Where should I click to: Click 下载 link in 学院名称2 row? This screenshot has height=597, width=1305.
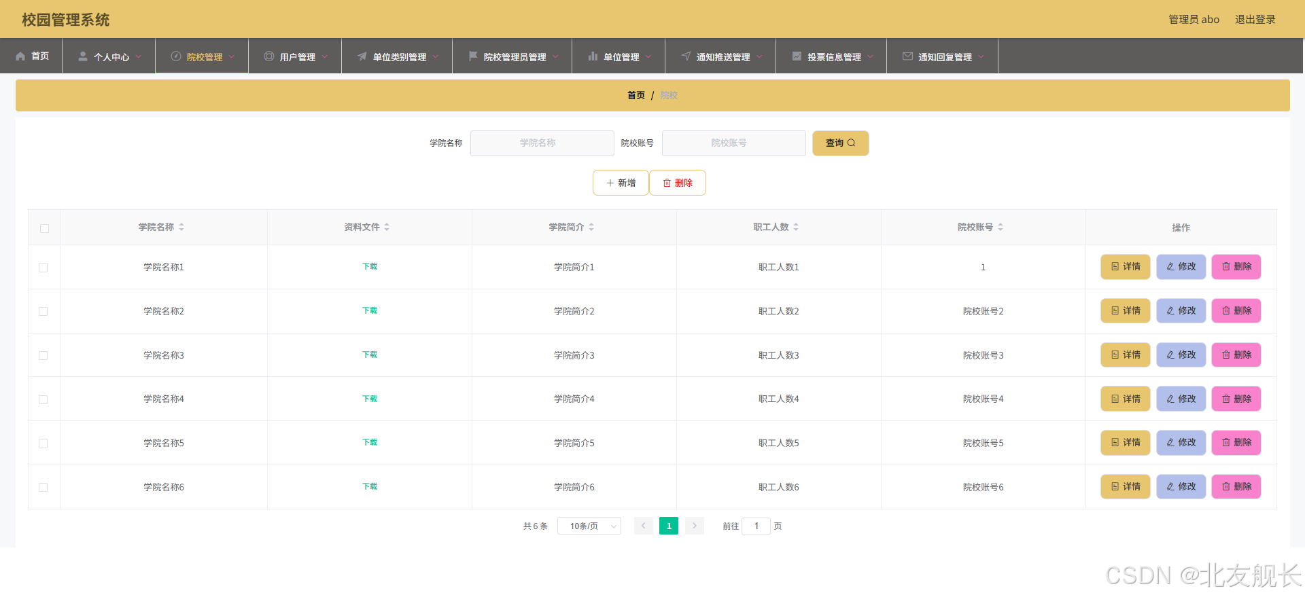(370, 310)
